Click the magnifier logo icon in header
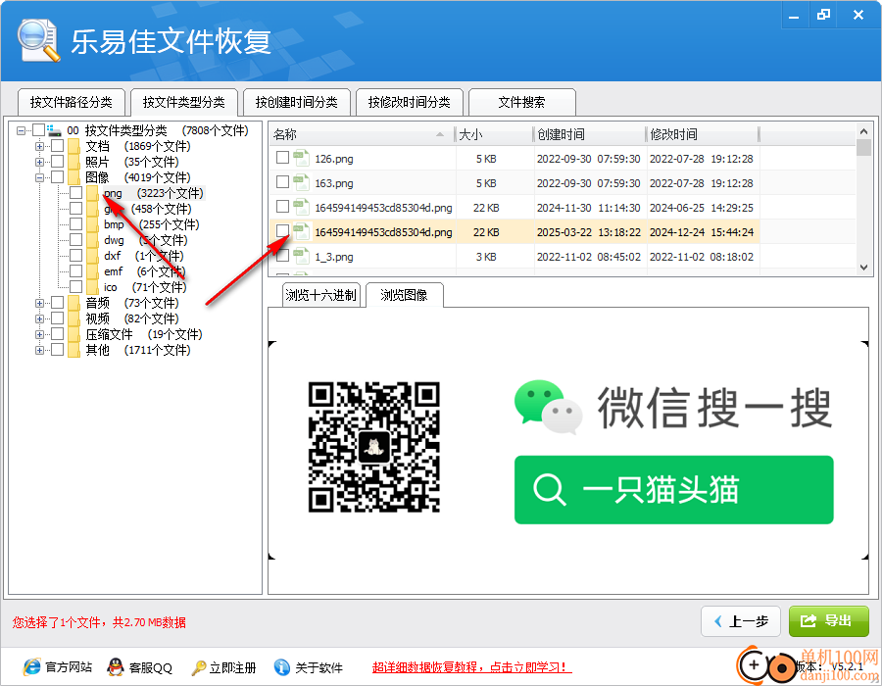This screenshot has height=686, width=882. coord(38,40)
